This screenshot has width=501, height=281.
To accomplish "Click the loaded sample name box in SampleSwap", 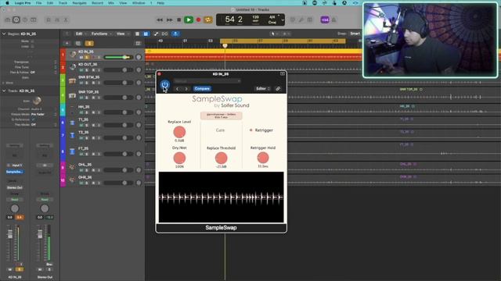I will tap(221, 116).
